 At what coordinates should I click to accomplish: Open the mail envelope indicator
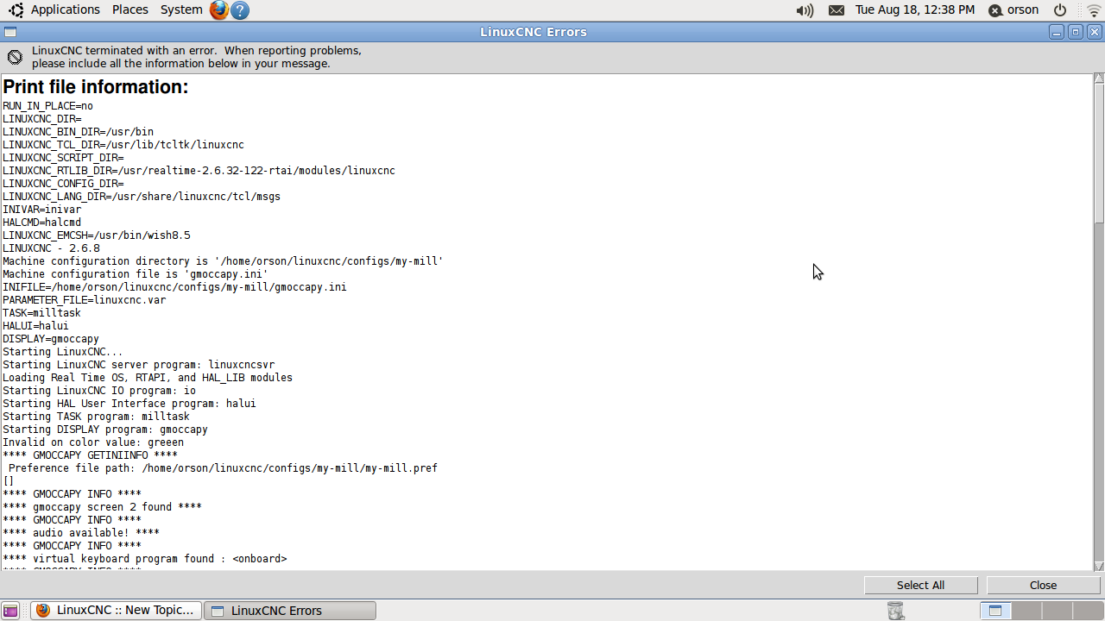[x=837, y=10]
